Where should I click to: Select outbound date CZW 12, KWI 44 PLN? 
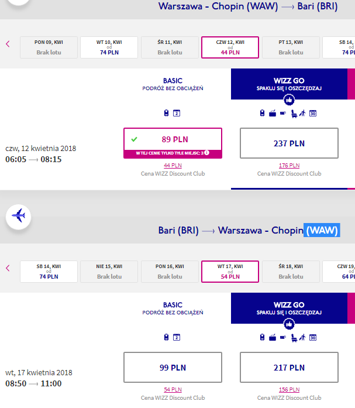point(230,47)
